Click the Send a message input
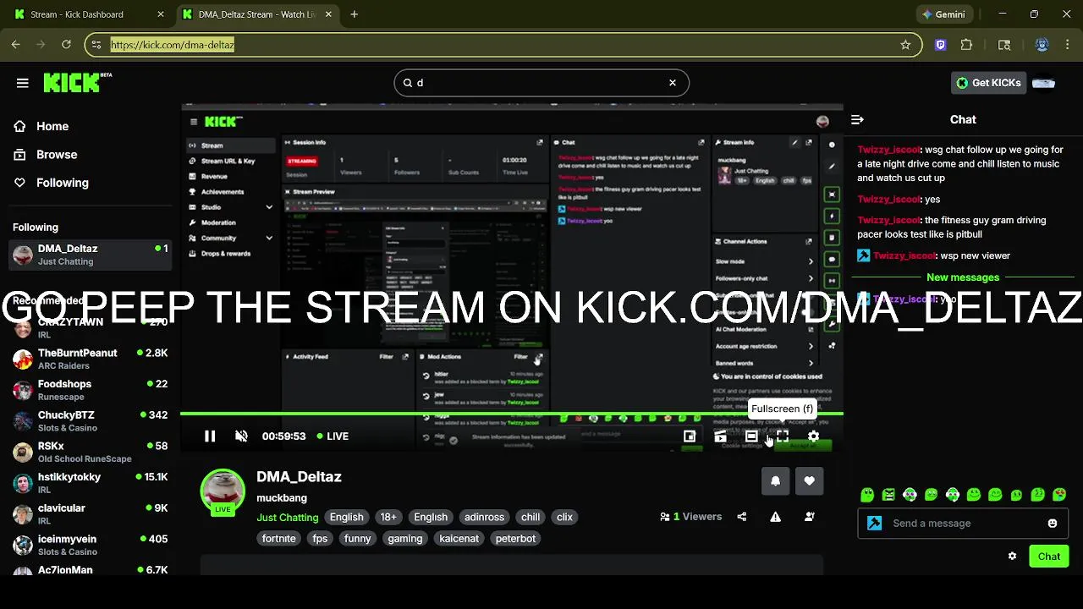Image resolution: width=1083 pixels, height=609 pixels. click(x=963, y=524)
